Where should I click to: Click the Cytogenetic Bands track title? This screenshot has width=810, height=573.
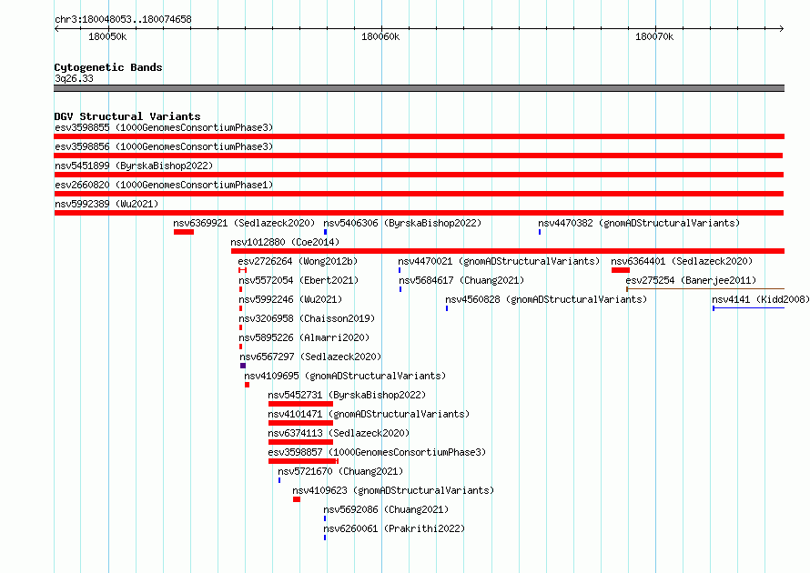point(108,67)
